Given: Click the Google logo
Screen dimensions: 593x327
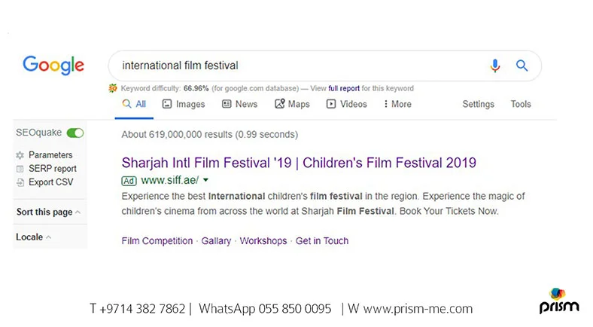Looking at the screenshot, I should click(53, 66).
